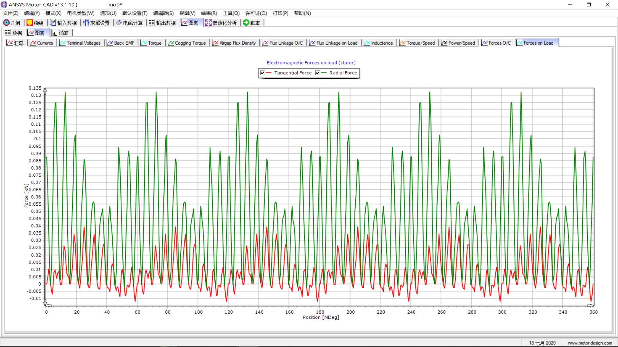Open the 谐波 harmonics sub-tab
Viewport: 618px width, 347px height.
(61, 33)
